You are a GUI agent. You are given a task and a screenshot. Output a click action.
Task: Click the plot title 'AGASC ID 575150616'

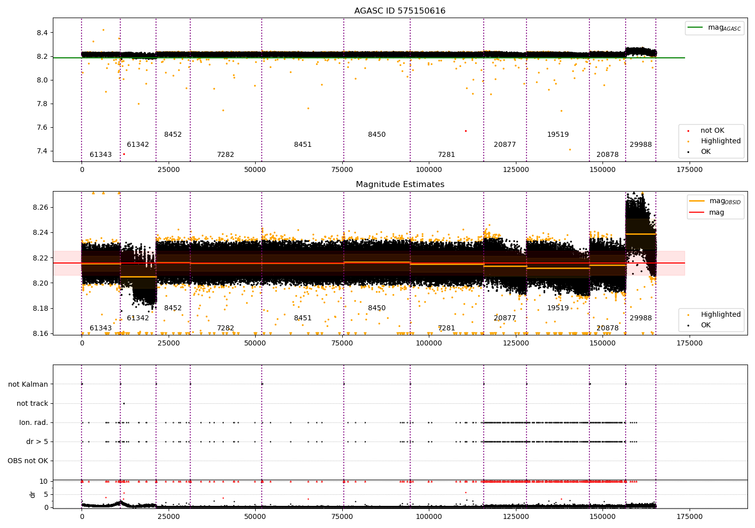click(400, 11)
